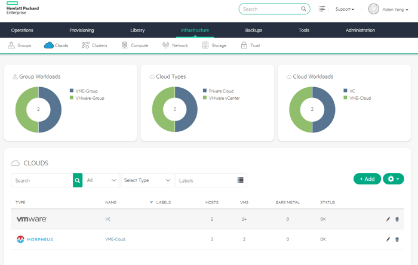Open the VC cloud name link

(107, 219)
